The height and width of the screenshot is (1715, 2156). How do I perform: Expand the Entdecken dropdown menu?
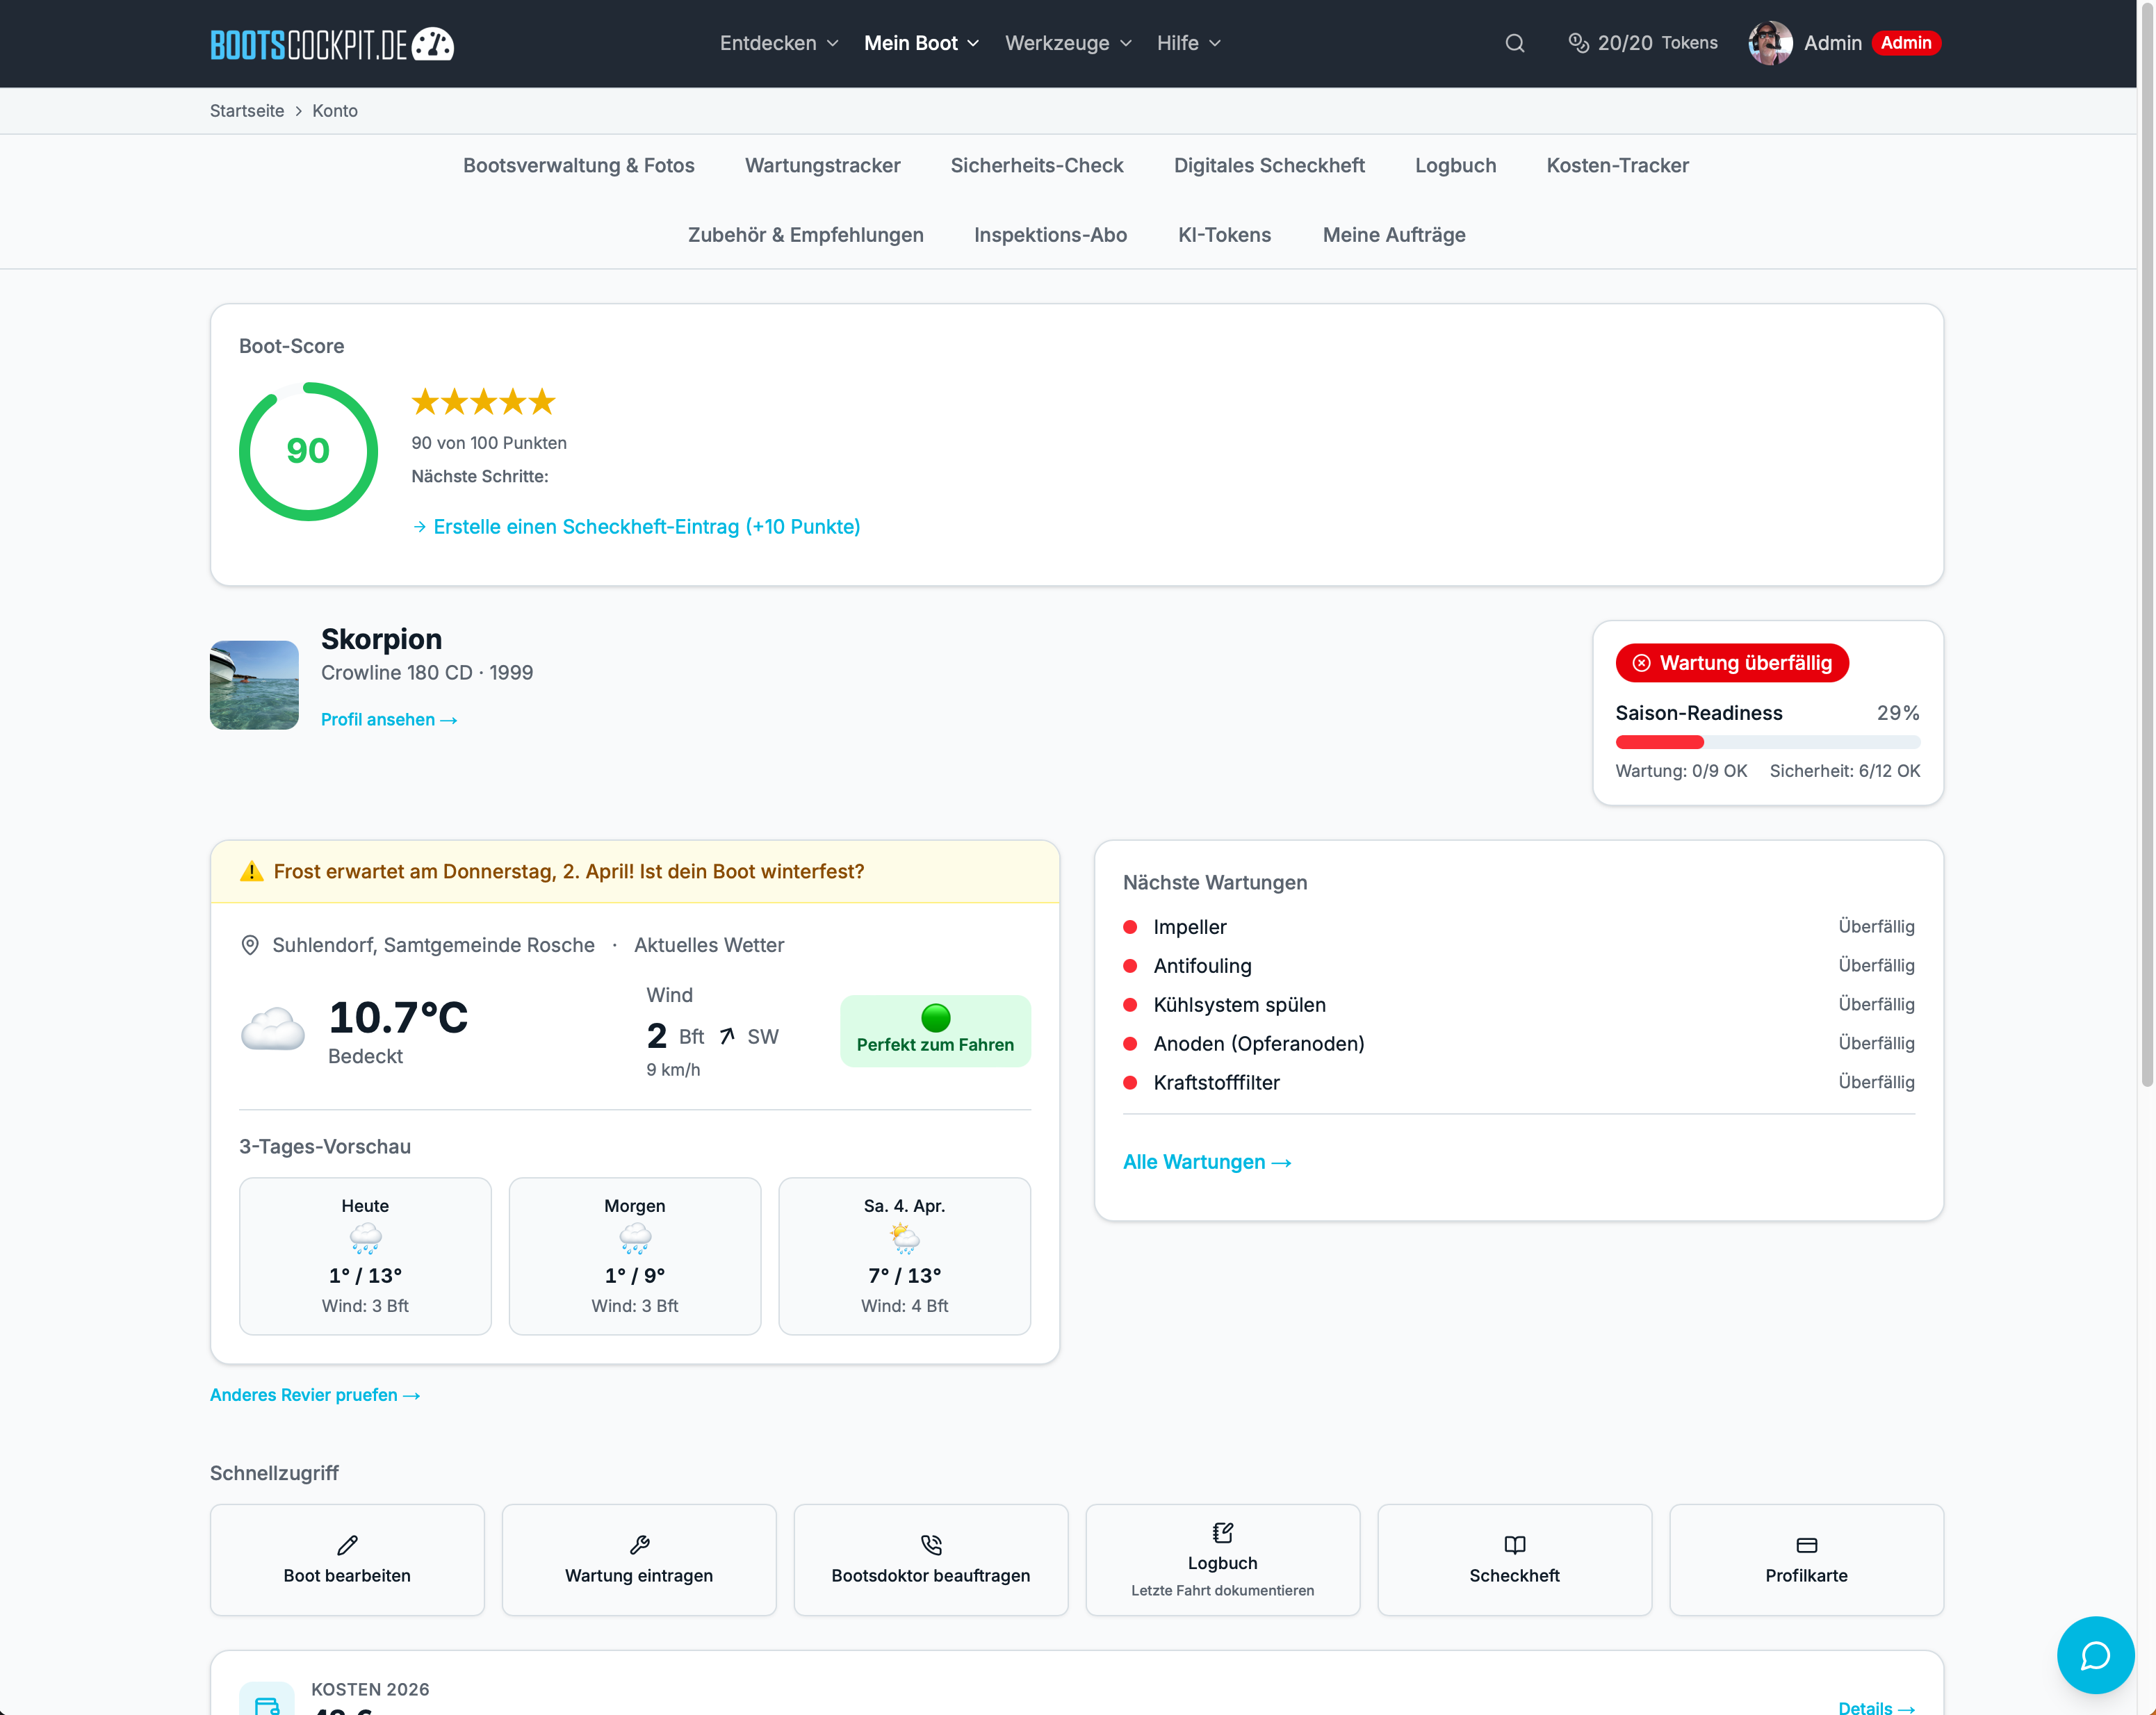coord(778,43)
